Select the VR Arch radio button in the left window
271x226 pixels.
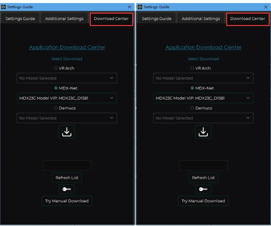click(x=56, y=68)
